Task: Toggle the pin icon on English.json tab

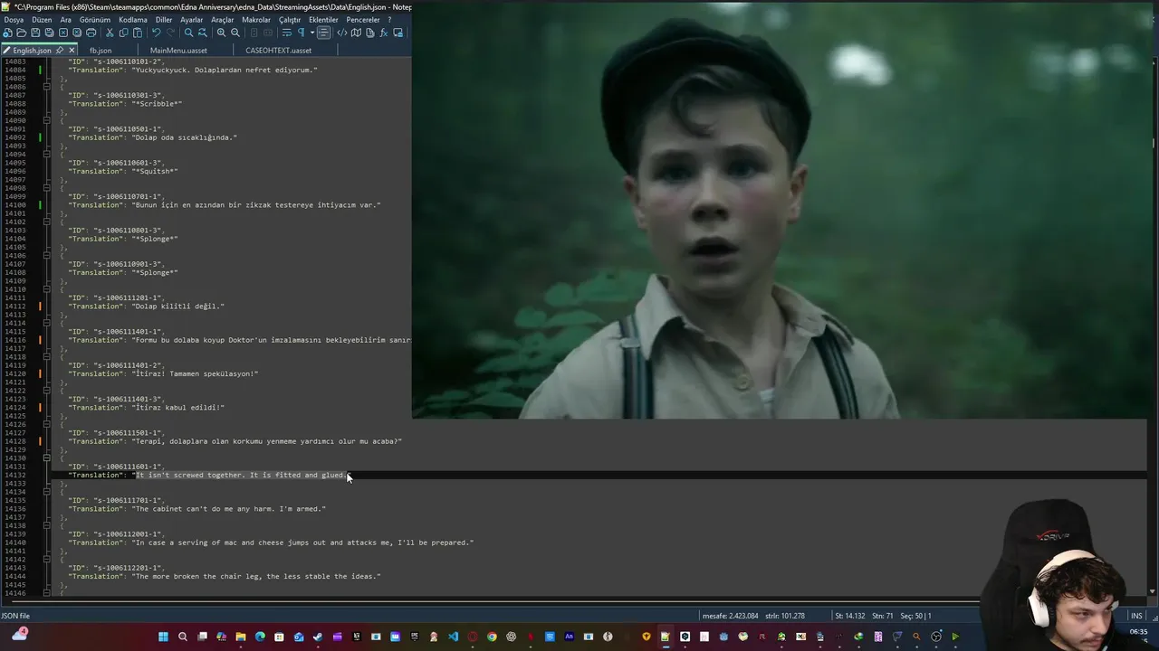Action: 60,51
